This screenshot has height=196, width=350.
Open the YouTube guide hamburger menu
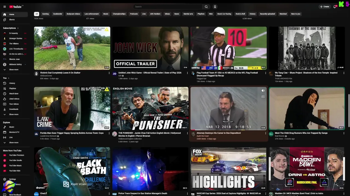tap(4, 7)
